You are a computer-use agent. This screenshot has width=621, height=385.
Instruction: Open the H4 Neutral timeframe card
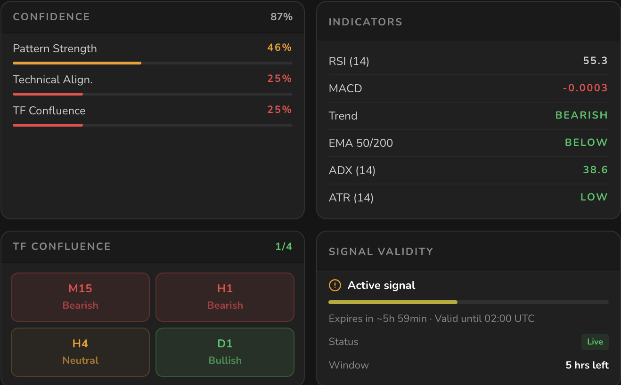80,353
